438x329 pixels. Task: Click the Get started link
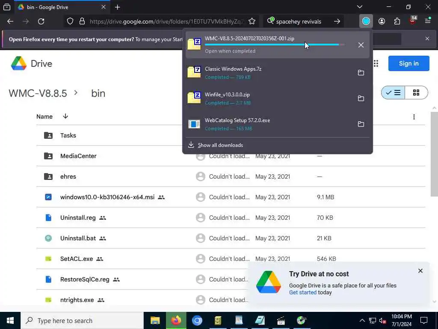[303, 292]
